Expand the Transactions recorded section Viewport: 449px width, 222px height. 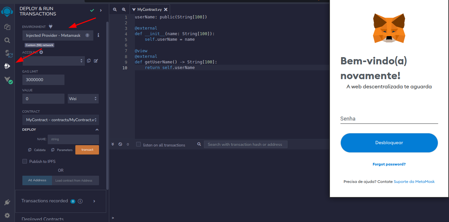tap(94, 201)
